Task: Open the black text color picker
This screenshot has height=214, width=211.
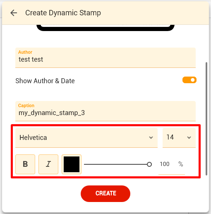Action: point(72,164)
